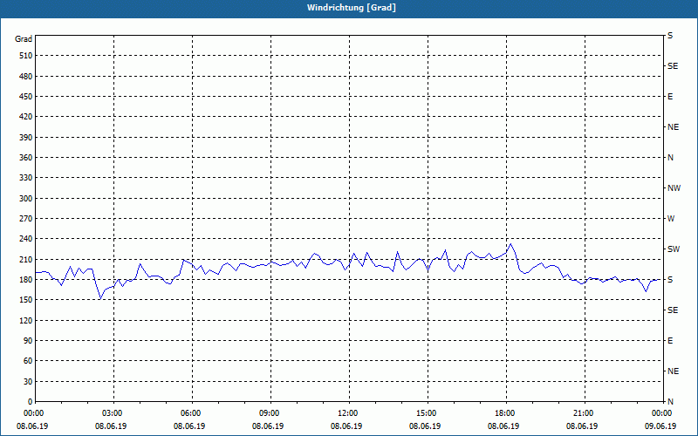
Task: Click the chart title Windrichtung [Grad]
Action: click(352, 8)
